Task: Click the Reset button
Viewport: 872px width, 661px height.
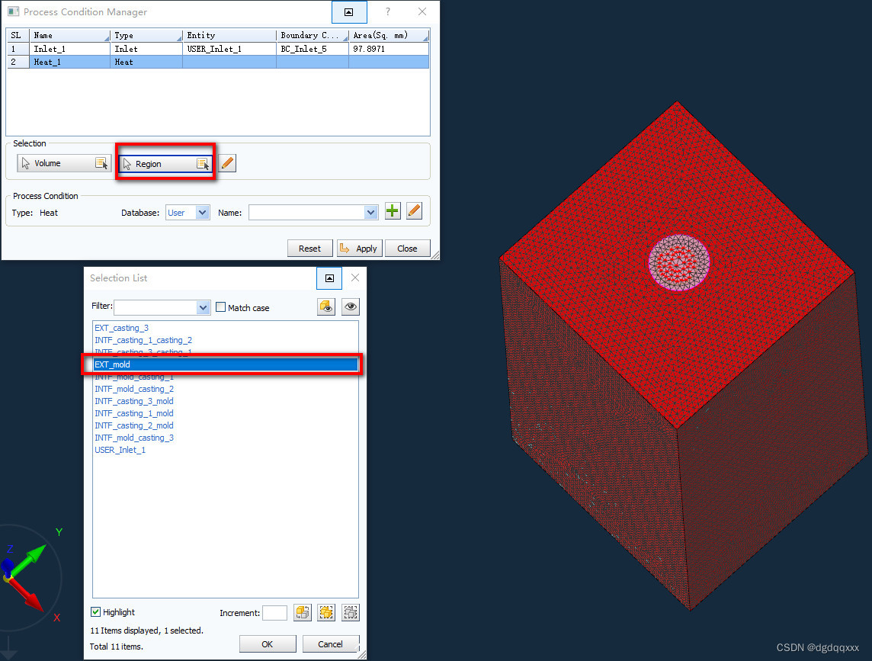Action: point(309,248)
